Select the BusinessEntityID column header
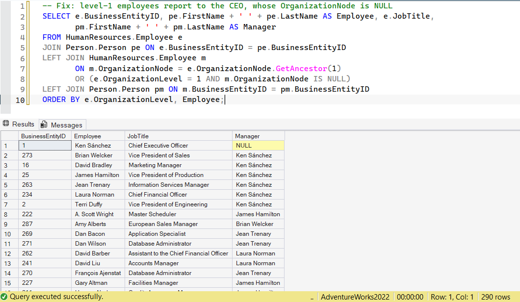Screen dimensions: 520x302 pyautogui.click(x=45, y=136)
